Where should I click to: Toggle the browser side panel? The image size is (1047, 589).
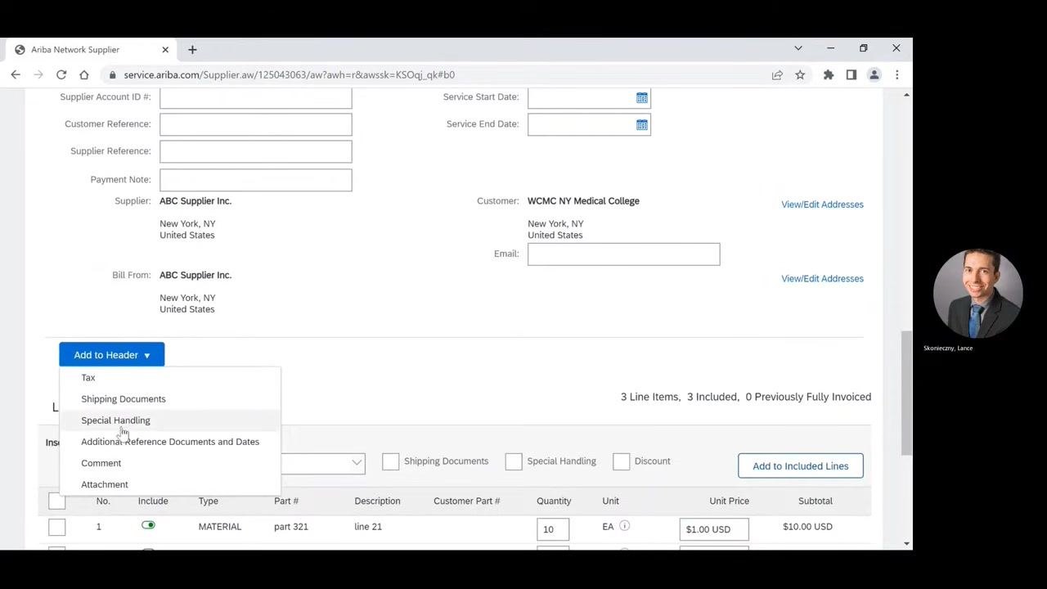852,74
